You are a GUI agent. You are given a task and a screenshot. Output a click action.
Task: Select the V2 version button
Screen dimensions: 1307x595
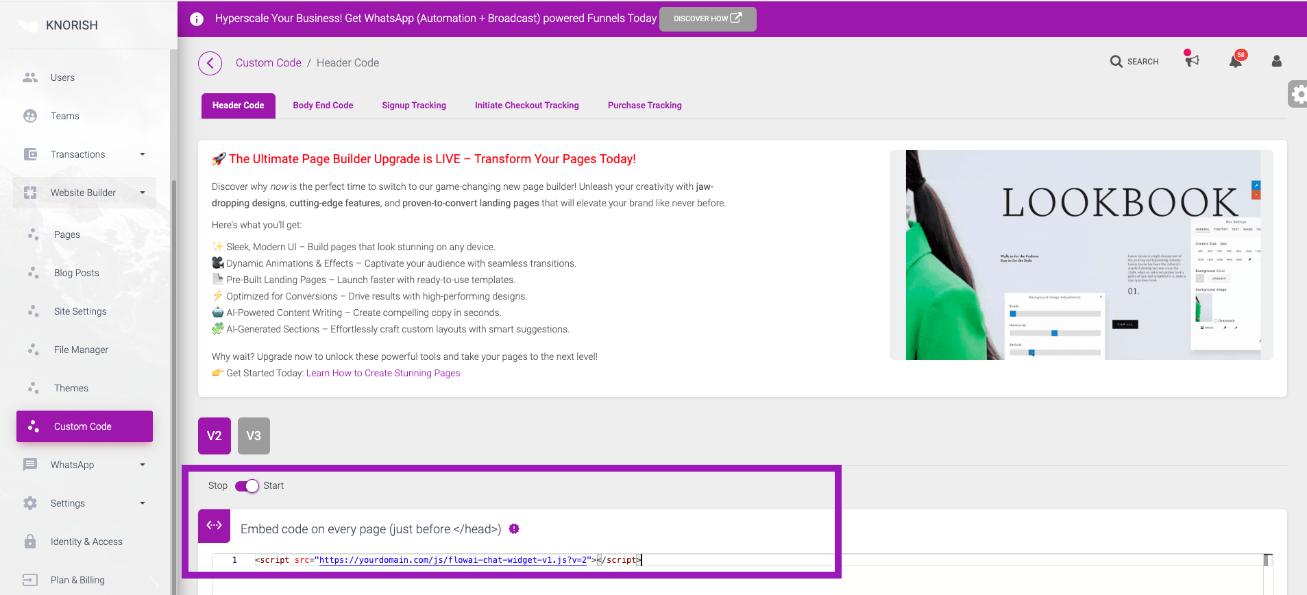click(x=215, y=436)
